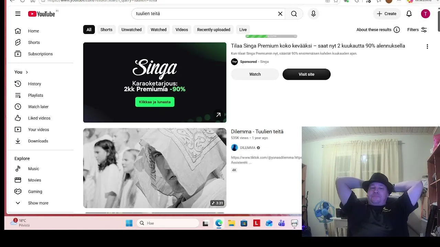Open the Windows Start menu

tap(129, 223)
